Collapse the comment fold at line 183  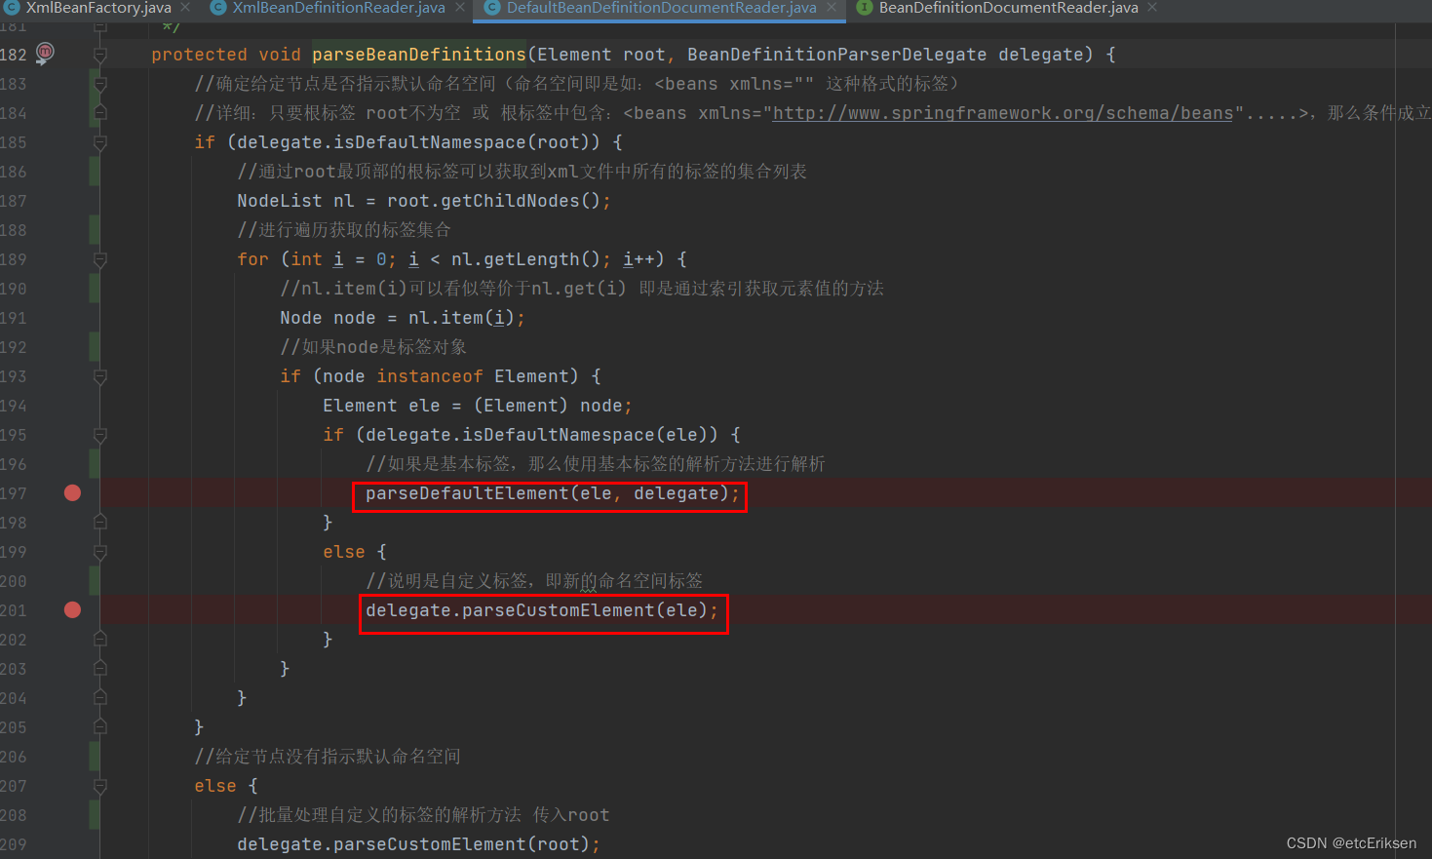(x=99, y=84)
